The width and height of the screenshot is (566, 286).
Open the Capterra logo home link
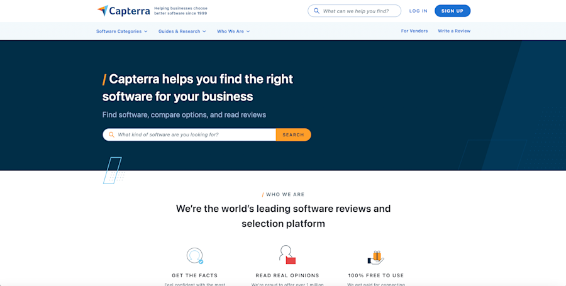point(123,11)
